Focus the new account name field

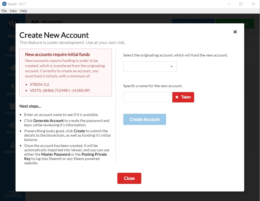pos(148,97)
